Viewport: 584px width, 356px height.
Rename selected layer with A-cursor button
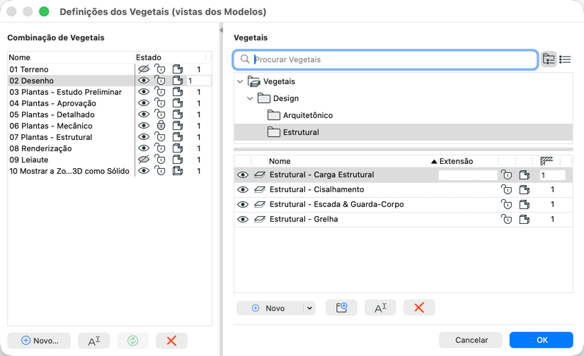click(x=380, y=308)
